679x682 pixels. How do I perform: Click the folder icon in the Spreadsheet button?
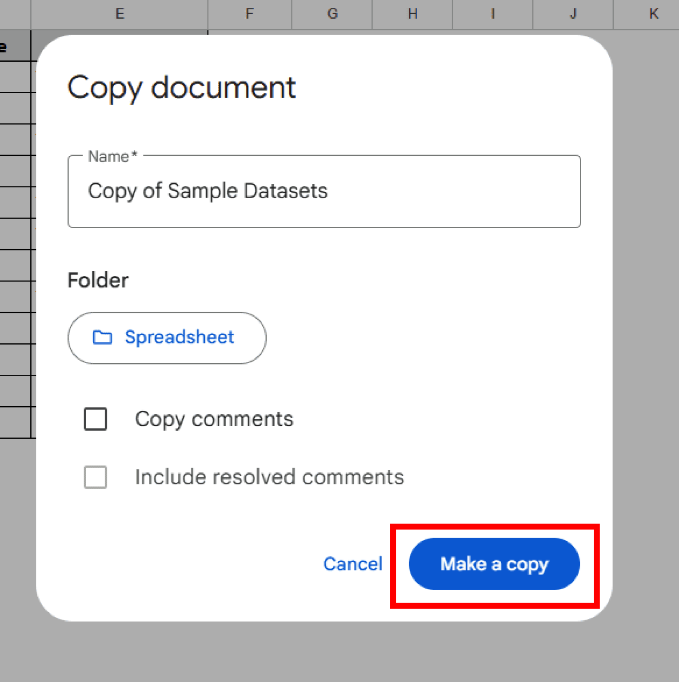coord(102,337)
